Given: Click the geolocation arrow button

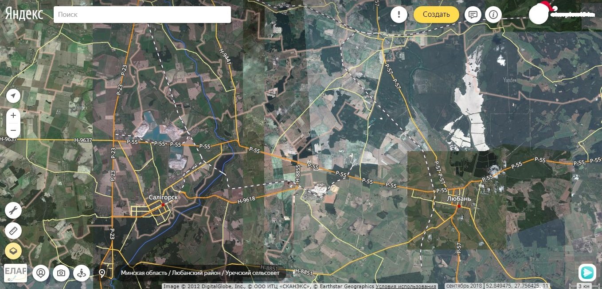Looking at the screenshot, I should point(13,96).
